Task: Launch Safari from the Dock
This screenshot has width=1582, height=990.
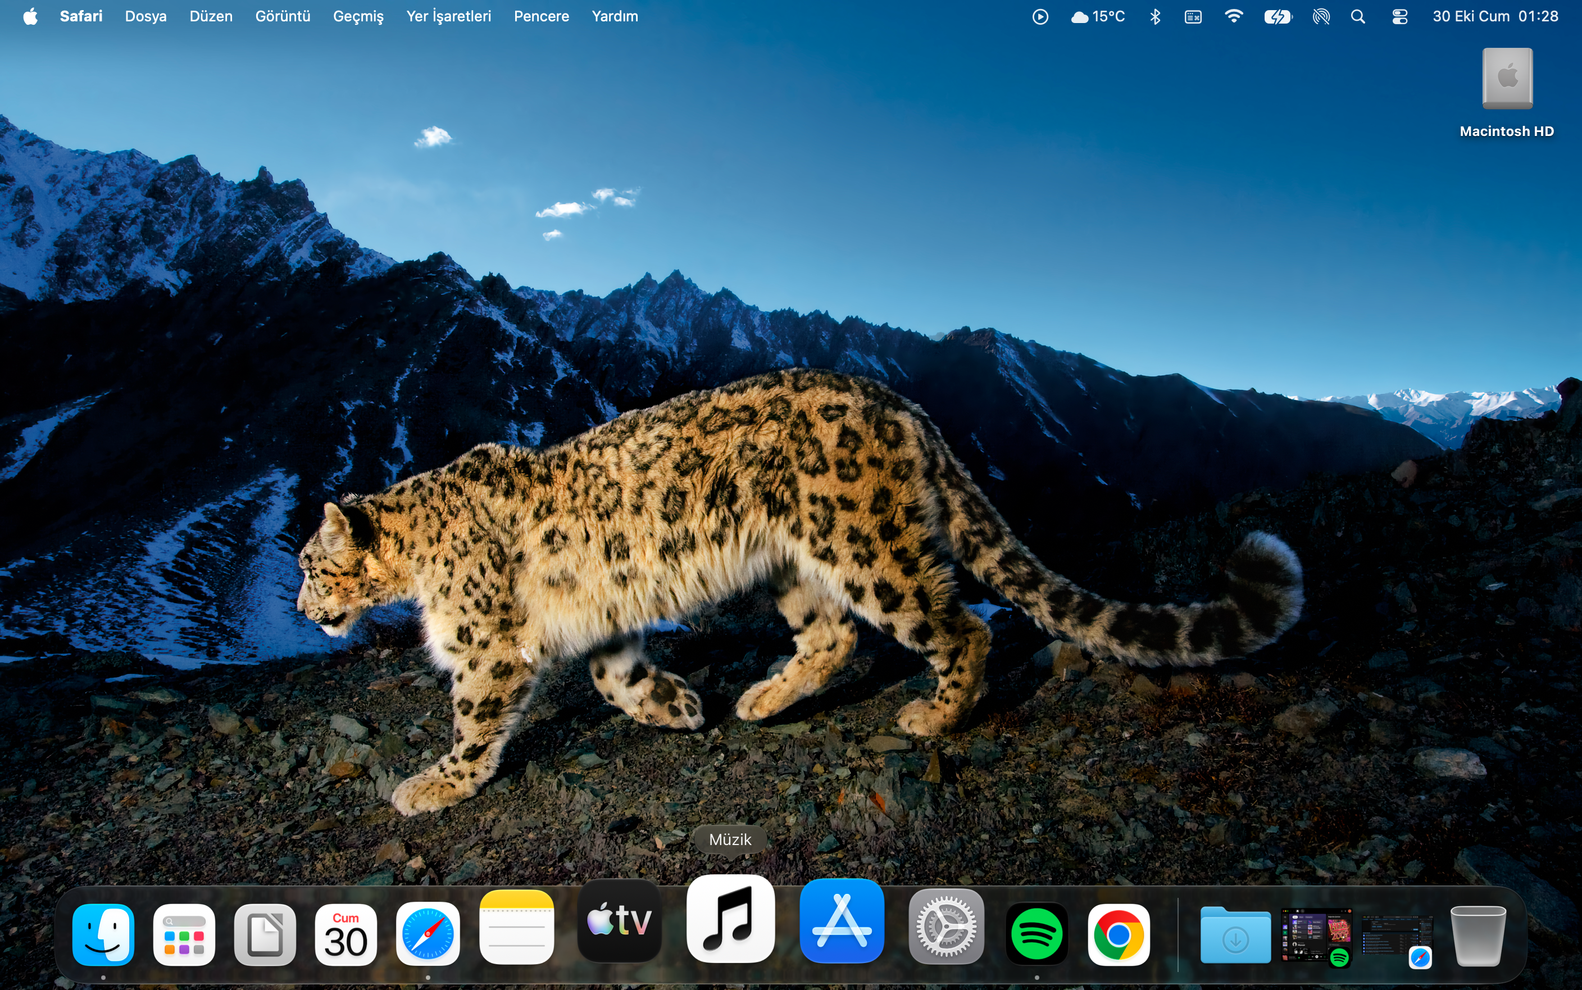Action: point(428,934)
